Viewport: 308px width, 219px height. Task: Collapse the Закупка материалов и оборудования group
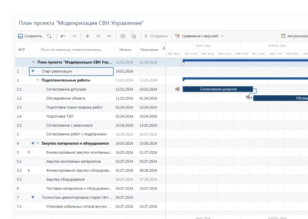(x=38, y=143)
